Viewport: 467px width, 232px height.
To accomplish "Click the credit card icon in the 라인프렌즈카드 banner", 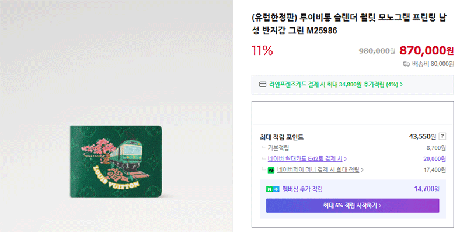I will point(263,84).
